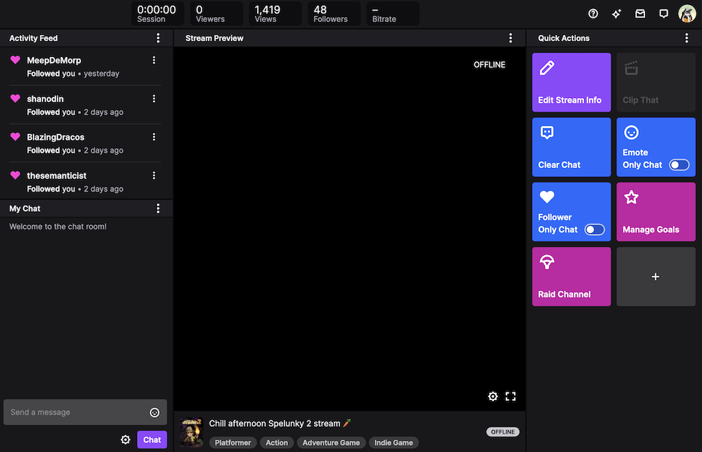Open the stream preview settings gear
This screenshot has height=452, width=702.
pos(493,396)
